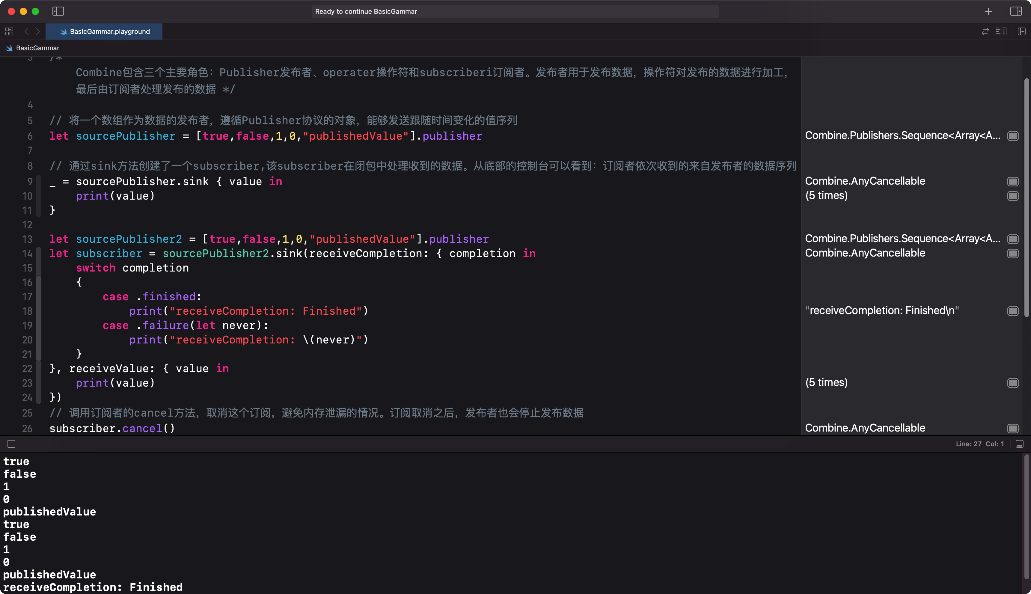1031x594 pixels.
Task: Go back with the left chevron
Action: (x=26, y=31)
